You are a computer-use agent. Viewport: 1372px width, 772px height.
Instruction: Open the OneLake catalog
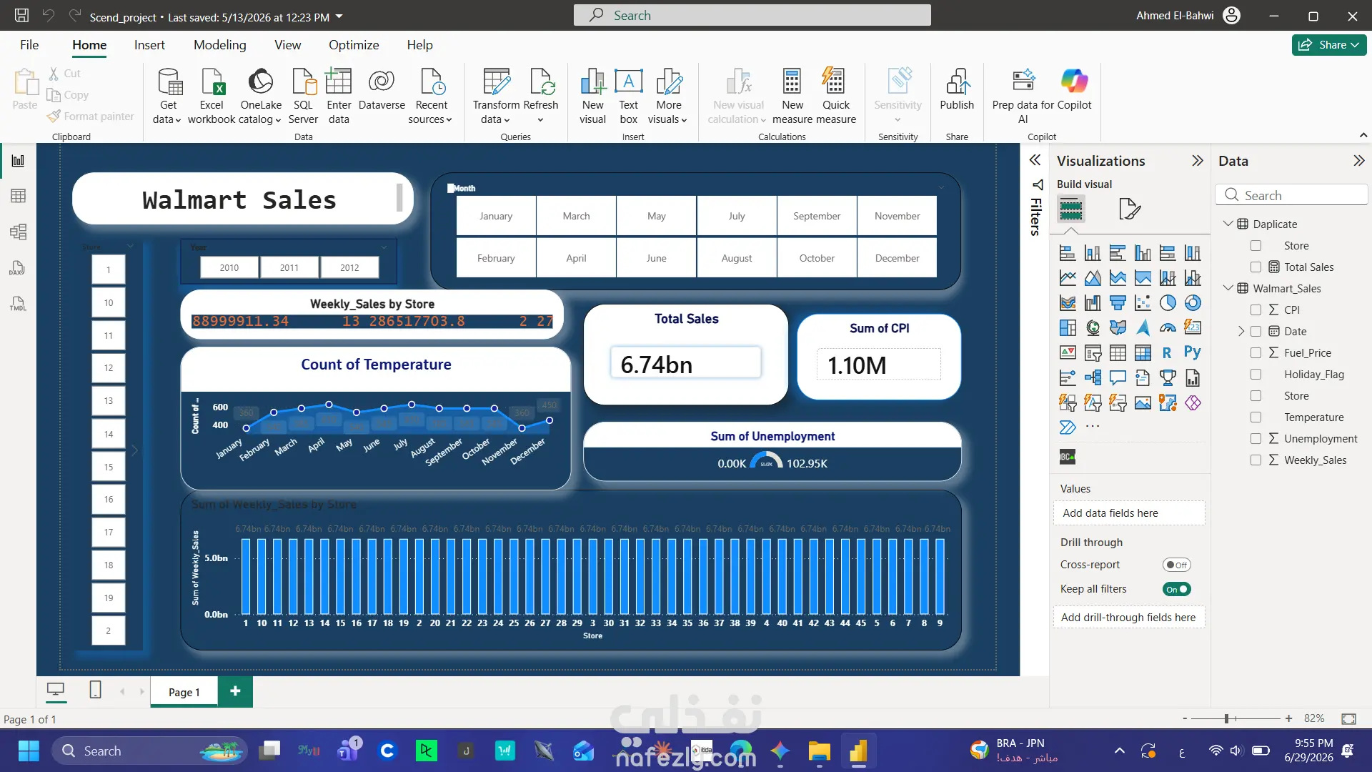(260, 96)
